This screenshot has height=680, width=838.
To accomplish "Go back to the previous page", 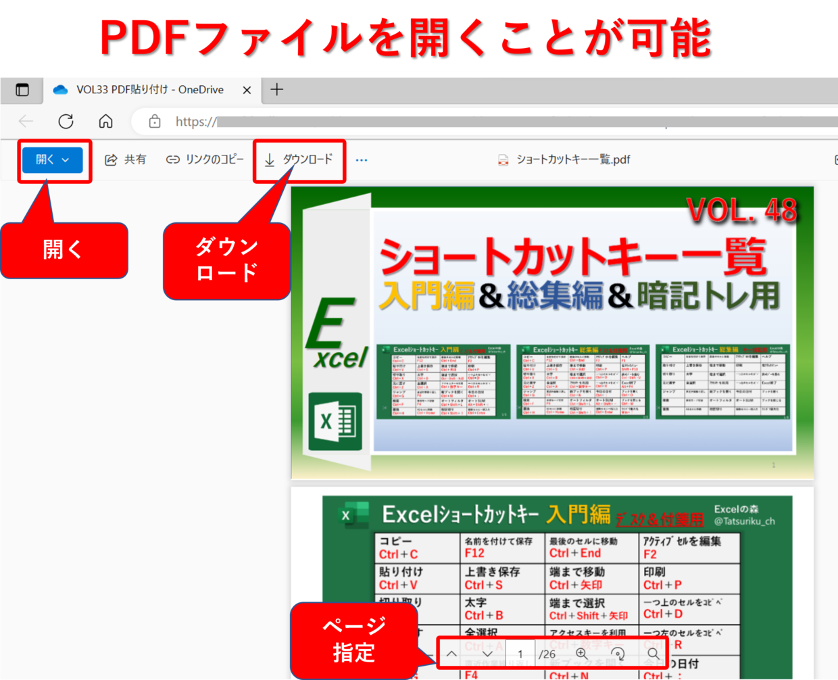I will tap(26, 122).
